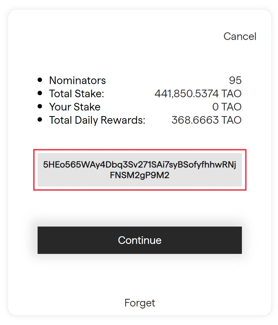Screen dimensions: 278x325
Task: Select the gray wallet address box
Action: pyautogui.click(x=140, y=170)
